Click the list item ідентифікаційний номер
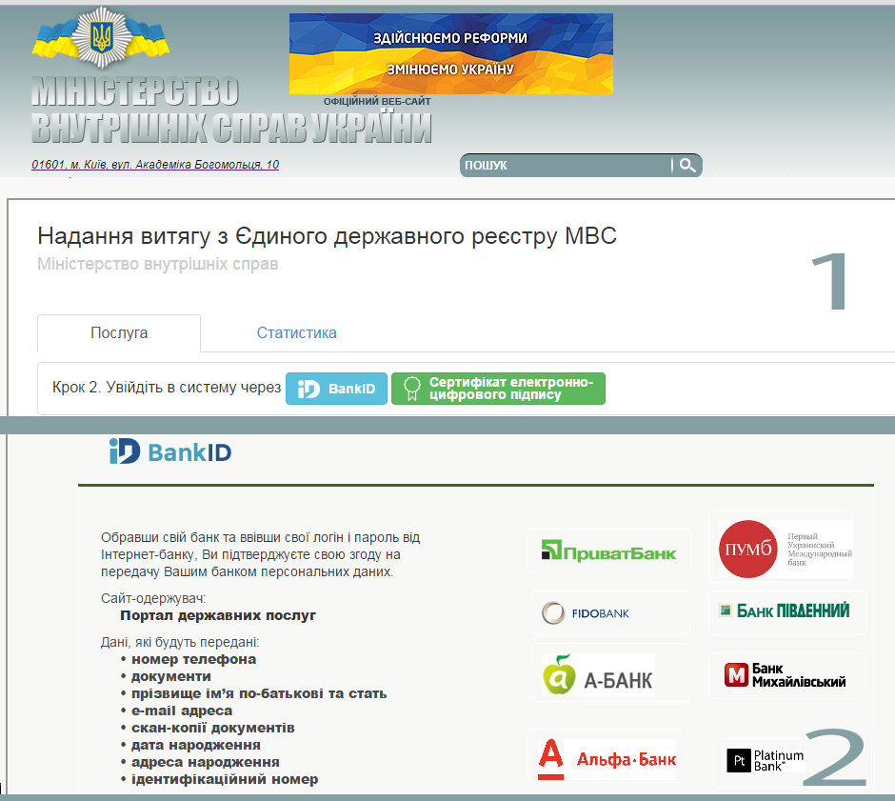Image resolution: width=895 pixels, height=801 pixels. [x=225, y=779]
